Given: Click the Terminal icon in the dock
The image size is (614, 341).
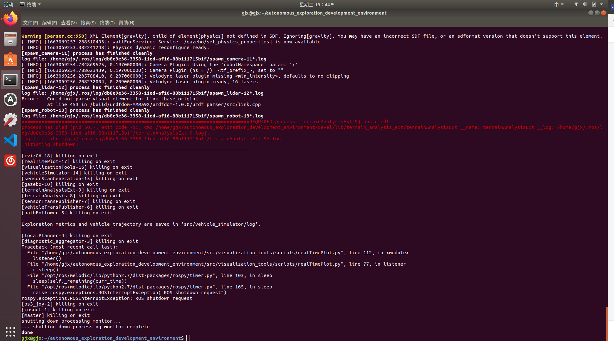Looking at the screenshot, I should [10, 80].
